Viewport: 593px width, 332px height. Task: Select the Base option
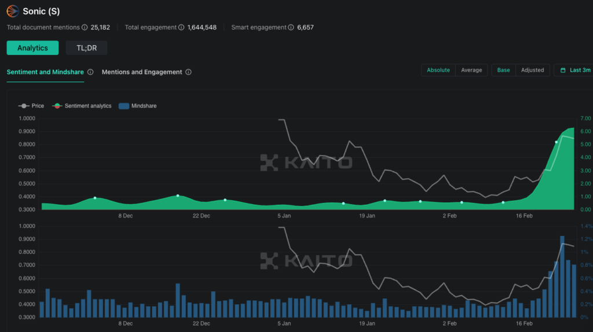coord(503,70)
